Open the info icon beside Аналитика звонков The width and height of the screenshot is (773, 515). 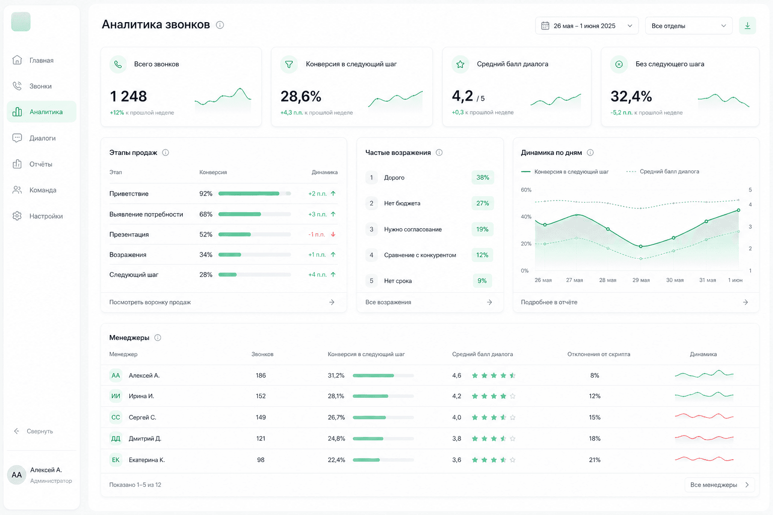click(x=220, y=25)
